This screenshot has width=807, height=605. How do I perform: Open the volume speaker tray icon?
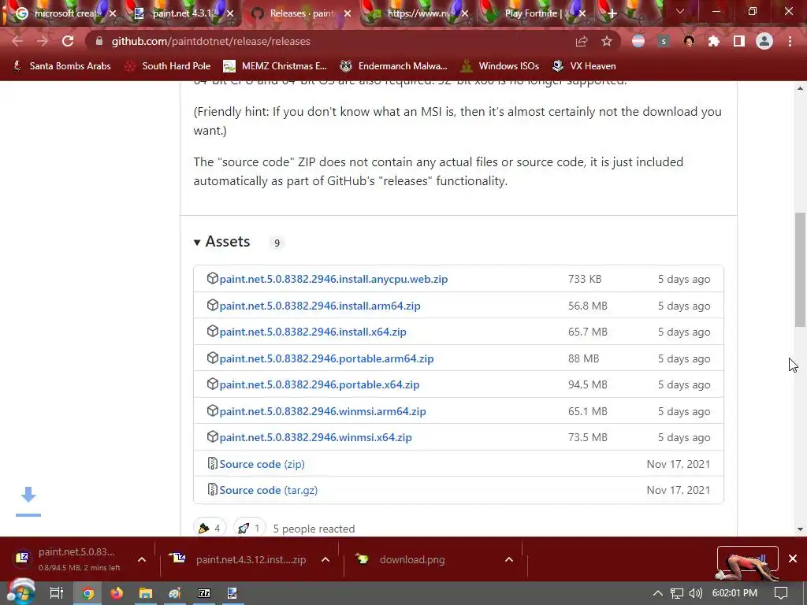coord(695,593)
